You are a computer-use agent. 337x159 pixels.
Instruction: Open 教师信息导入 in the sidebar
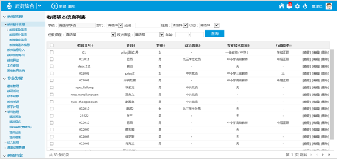16,50
